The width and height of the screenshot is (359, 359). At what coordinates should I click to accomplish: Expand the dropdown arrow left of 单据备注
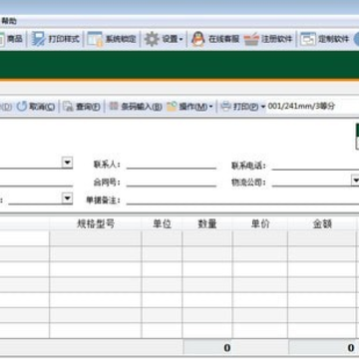pos(68,198)
